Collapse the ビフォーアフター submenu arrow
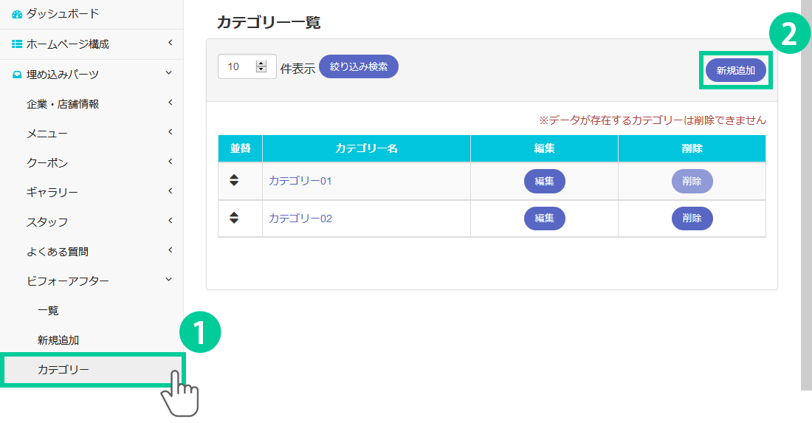Screen dimensions: 812x423 click(169, 280)
